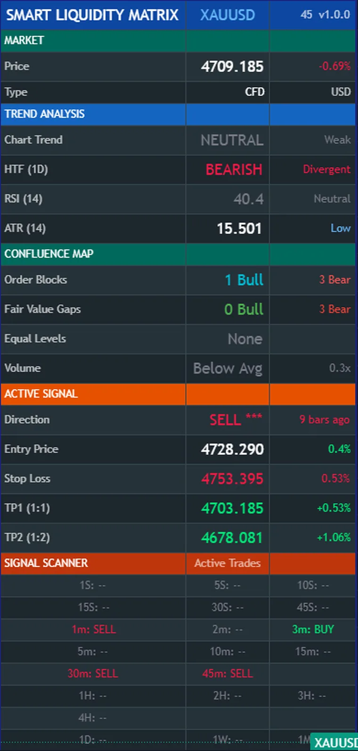
Task: Click the Below Avg volume value
Action: [x=228, y=368]
